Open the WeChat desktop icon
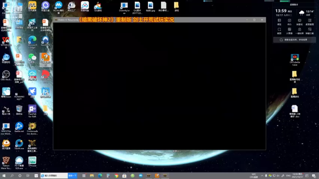Viewport: 319px width, 179px height. (32, 58)
